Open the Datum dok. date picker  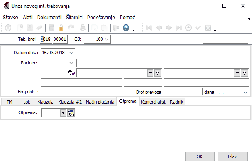[72, 53]
